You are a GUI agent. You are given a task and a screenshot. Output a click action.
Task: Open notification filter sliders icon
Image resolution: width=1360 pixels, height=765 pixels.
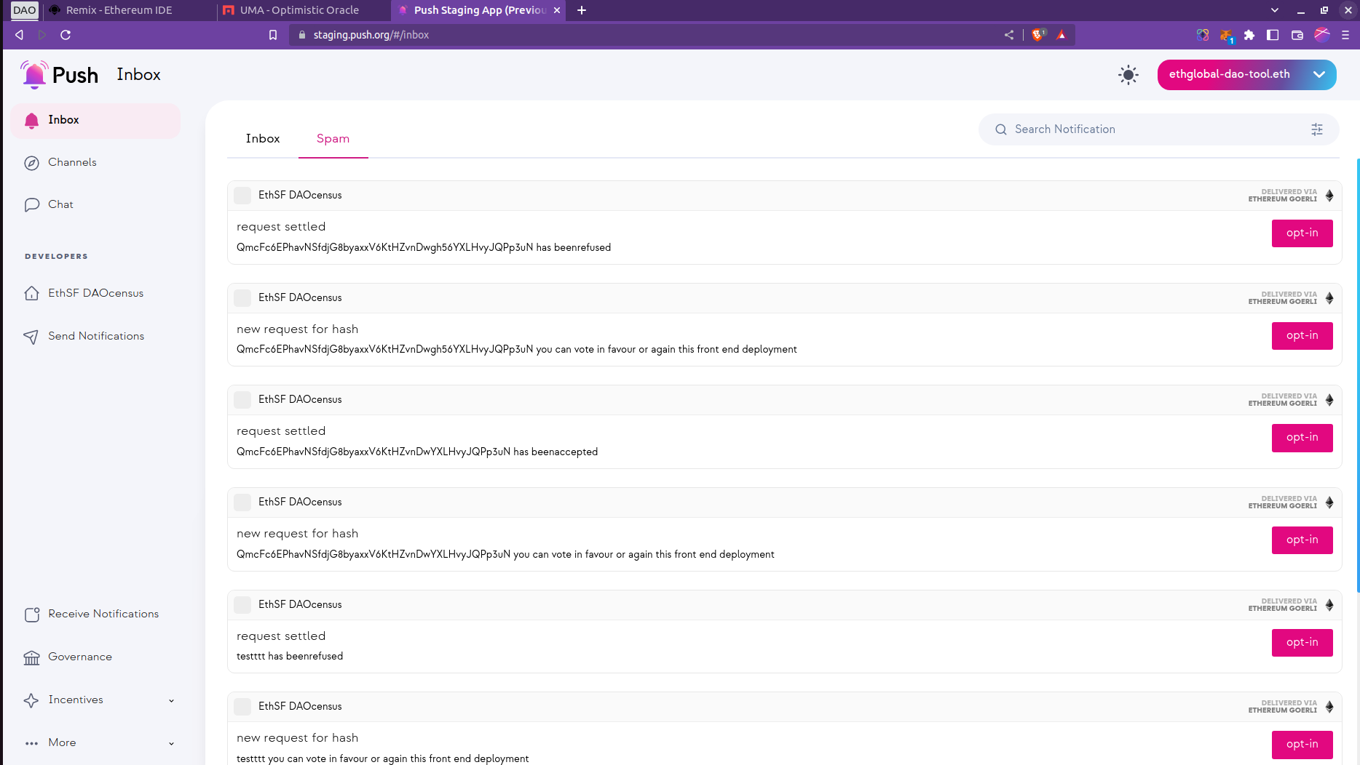click(1317, 129)
